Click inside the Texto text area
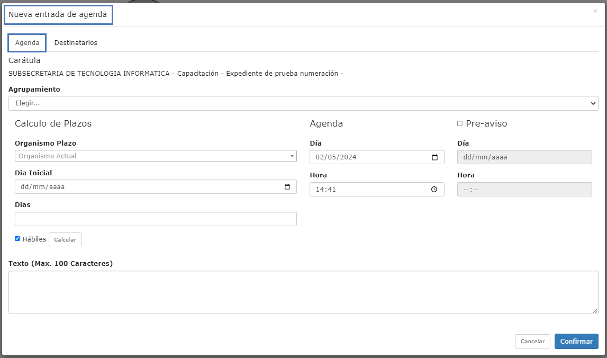This screenshot has height=358, width=607. (303, 292)
